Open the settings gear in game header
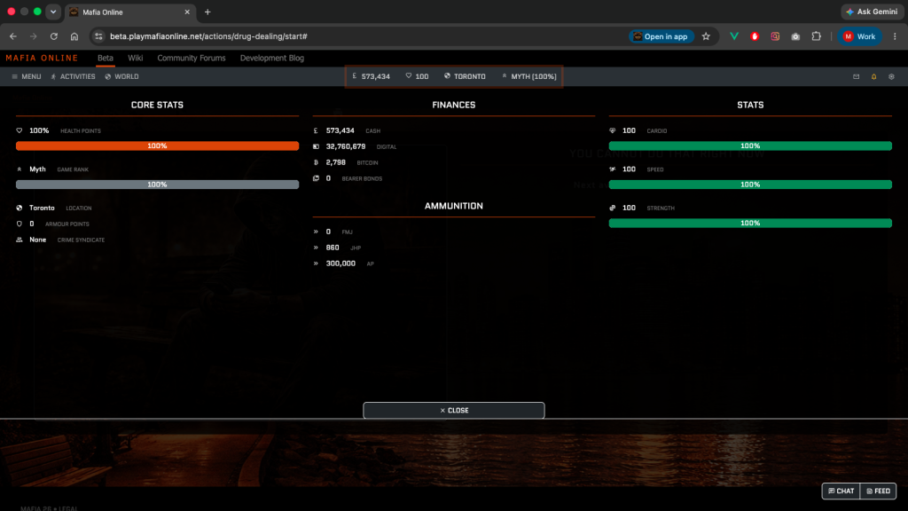Viewport: 908px width, 511px height. coord(891,76)
